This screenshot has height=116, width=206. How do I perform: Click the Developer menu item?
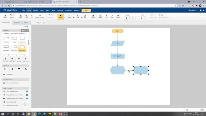click(x=68, y=10)
